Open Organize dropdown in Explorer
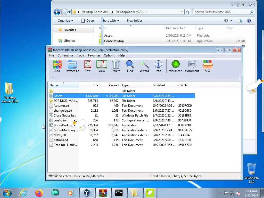The image size is (264, 198). (65, 21)
